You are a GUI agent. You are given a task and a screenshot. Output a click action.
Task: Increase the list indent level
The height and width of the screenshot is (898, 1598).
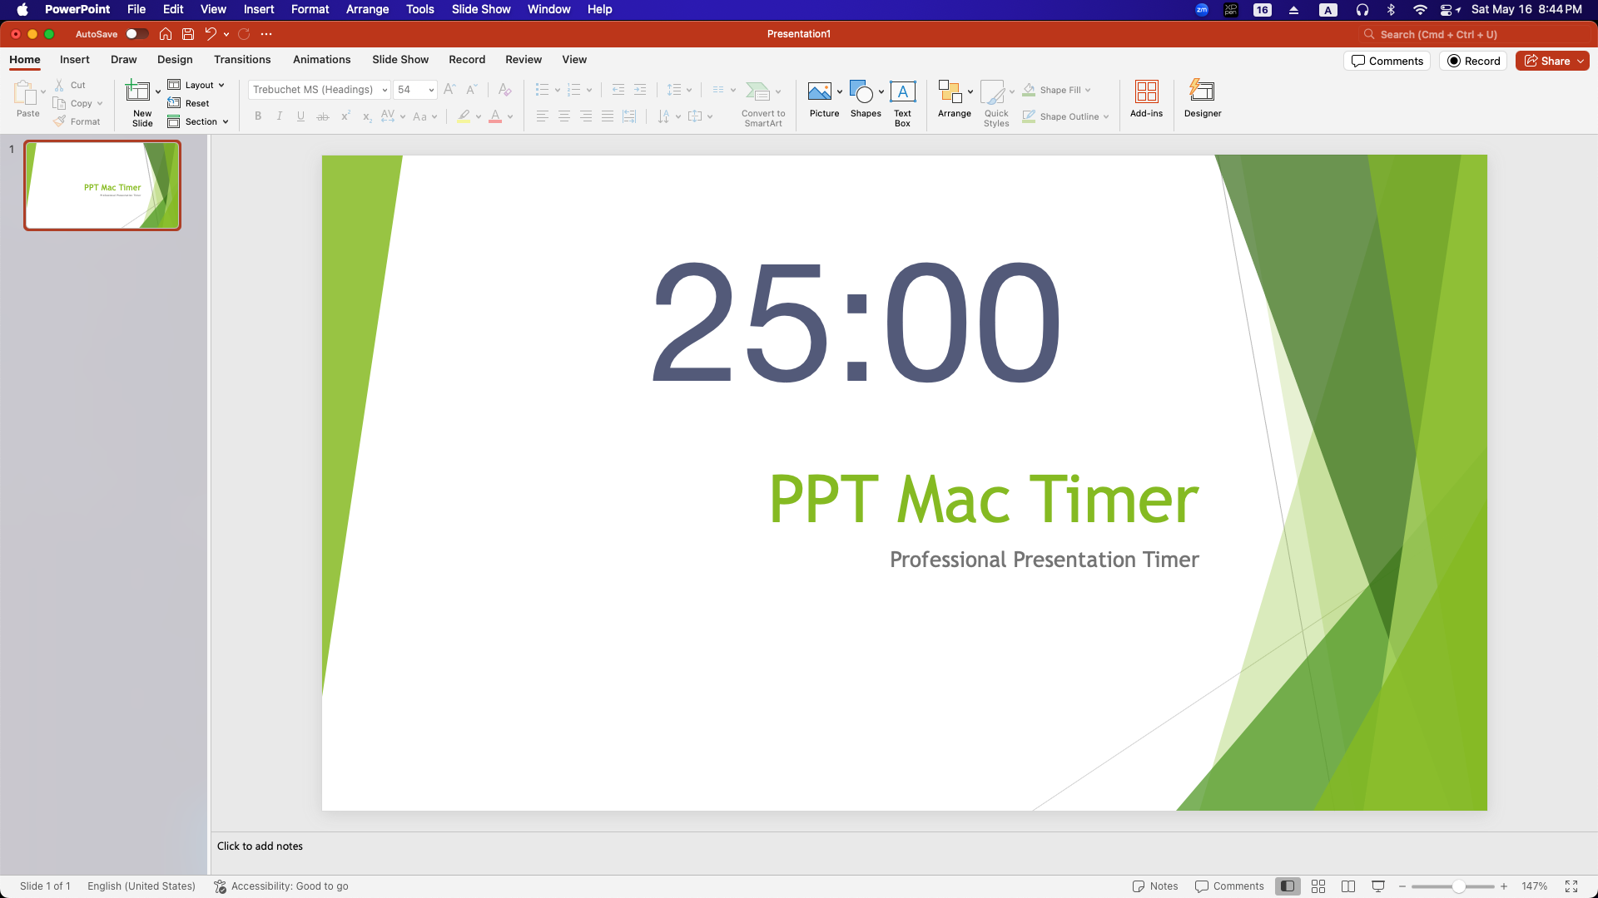[x=640, y=90]
